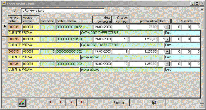Image resolution: width=206 pixels, height=110 pixels.
Task: Click the prezzo listino field showing 75,00
Action: pyautogui.click(x=143, y=27)
